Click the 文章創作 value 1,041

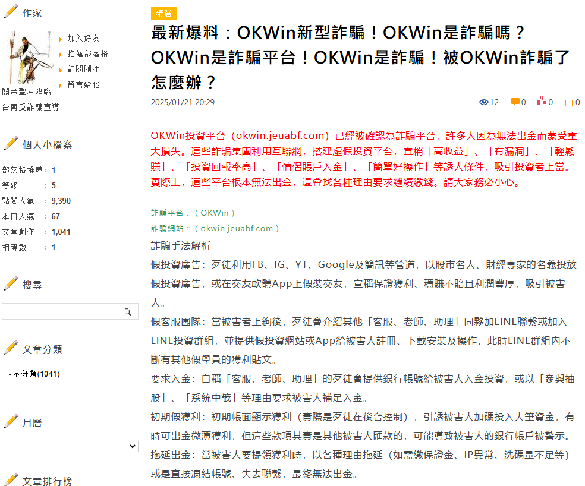tap(61, 232)
